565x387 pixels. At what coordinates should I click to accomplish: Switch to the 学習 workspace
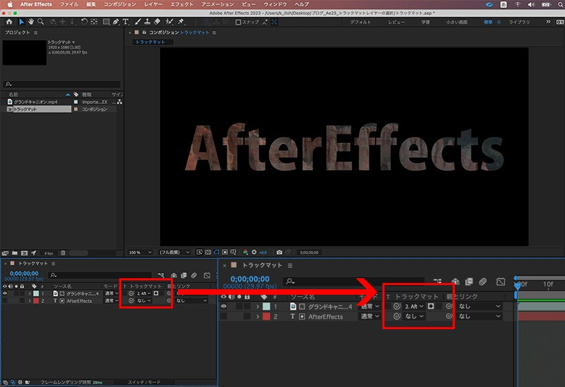pyautogui.click(x=426, y=22)
